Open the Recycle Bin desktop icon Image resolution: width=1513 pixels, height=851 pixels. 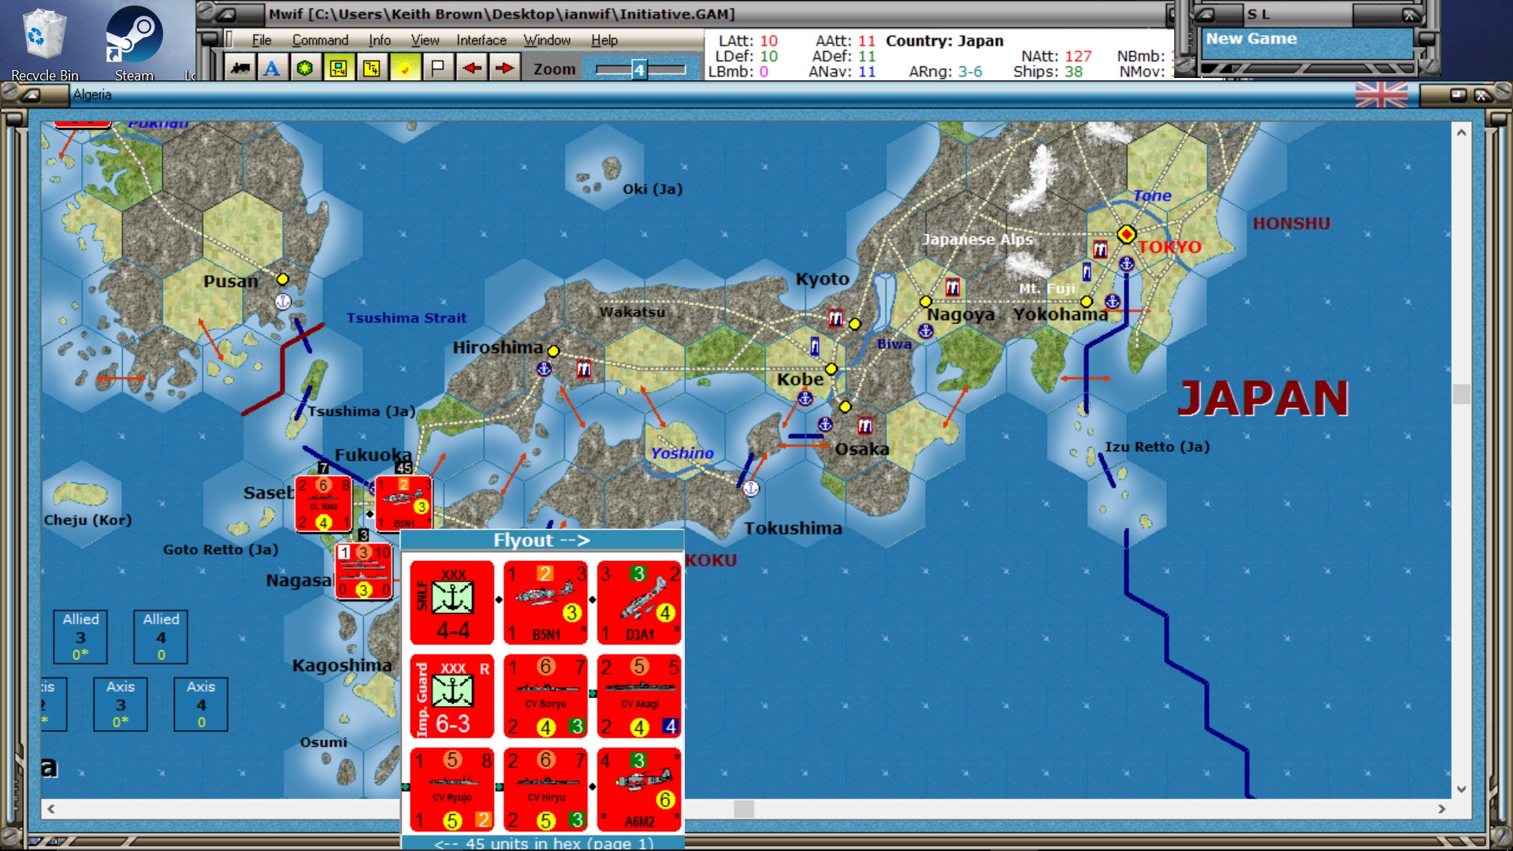45,44
